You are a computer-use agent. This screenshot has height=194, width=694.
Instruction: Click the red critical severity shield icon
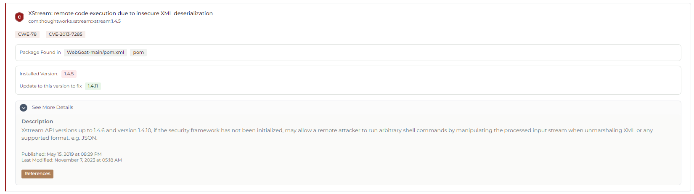19,17
